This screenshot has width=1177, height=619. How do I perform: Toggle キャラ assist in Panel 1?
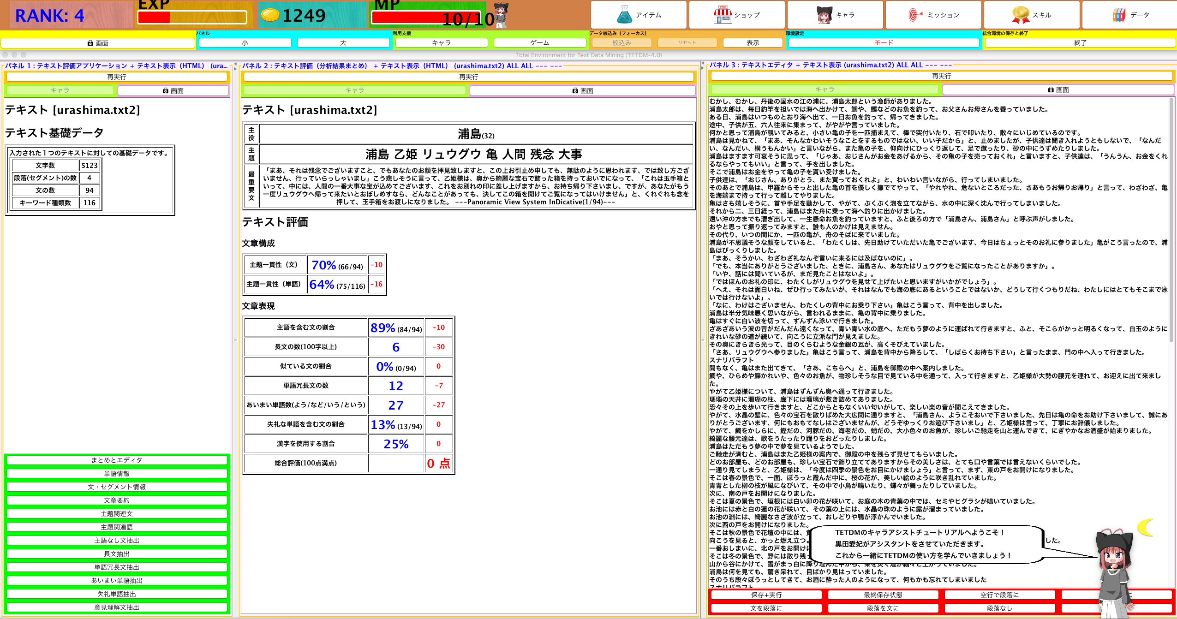[x=60, y=90]
